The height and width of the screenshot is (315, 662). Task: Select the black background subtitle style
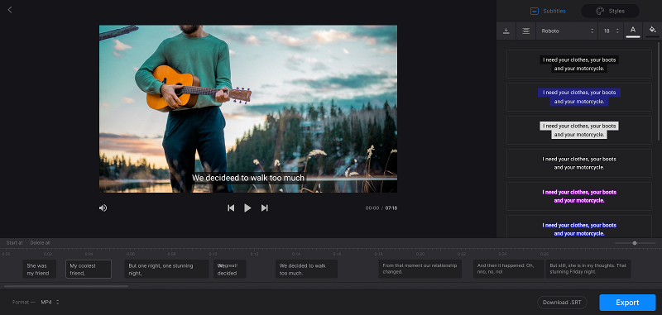click(578, 64)
